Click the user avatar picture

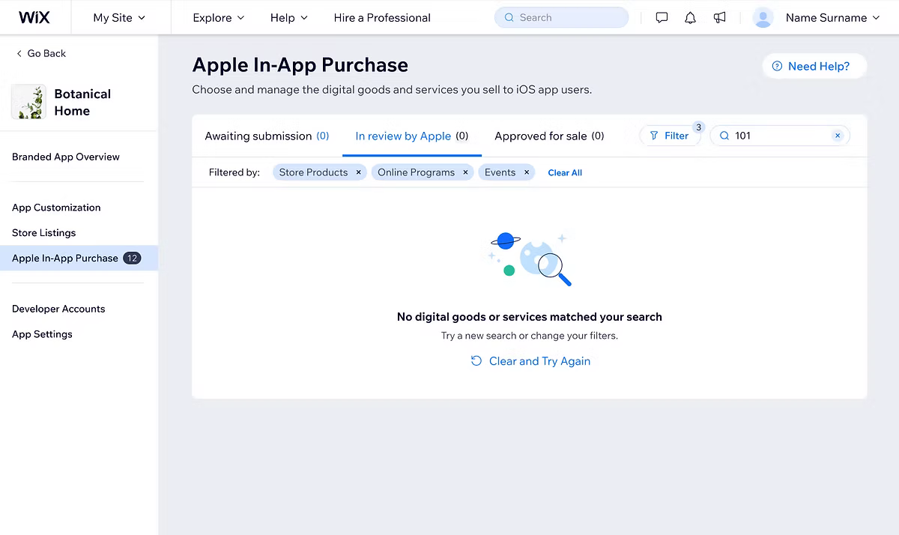pyautogui.click(x=763, y=17)
